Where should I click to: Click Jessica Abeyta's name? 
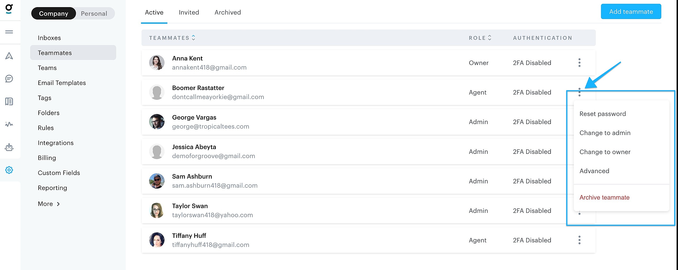click(194, 147)
